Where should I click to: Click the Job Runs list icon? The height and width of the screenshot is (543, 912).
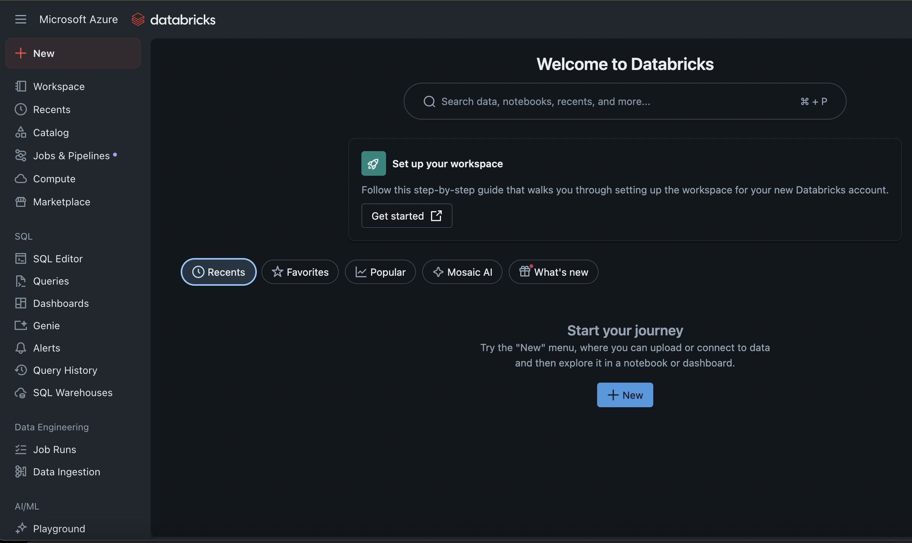coord(21,450)
